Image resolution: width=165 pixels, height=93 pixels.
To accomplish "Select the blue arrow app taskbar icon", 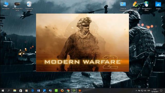I will coord(44,91).
